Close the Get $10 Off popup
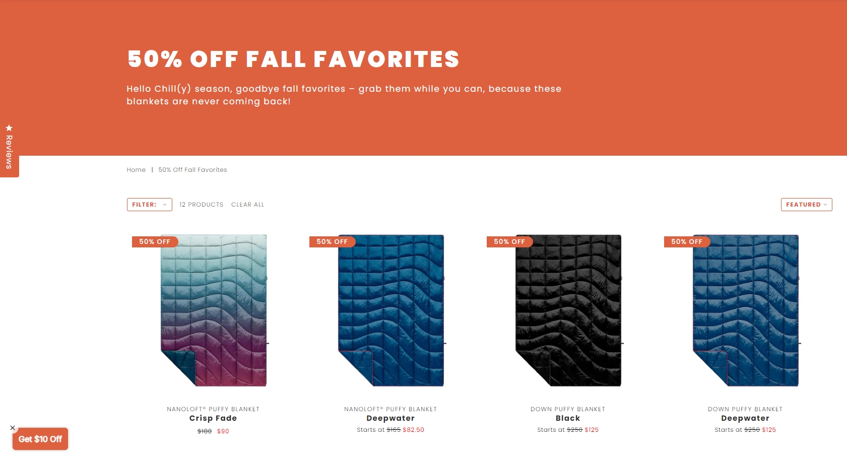This screenshot has width=847, height=453. pos(13,428)
